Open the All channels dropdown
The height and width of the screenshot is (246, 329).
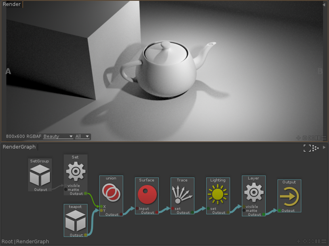(x=82, y=136)
